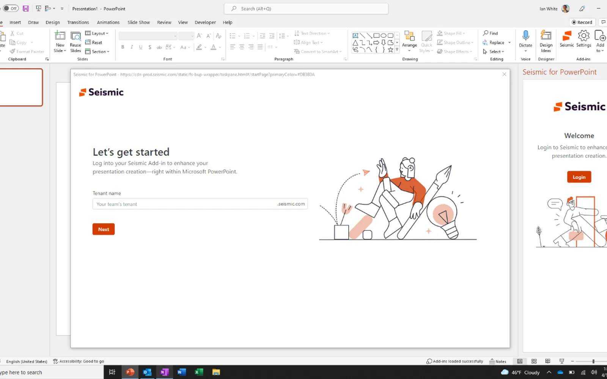Open add-in Settings gear in ribbon

[583, 39]
